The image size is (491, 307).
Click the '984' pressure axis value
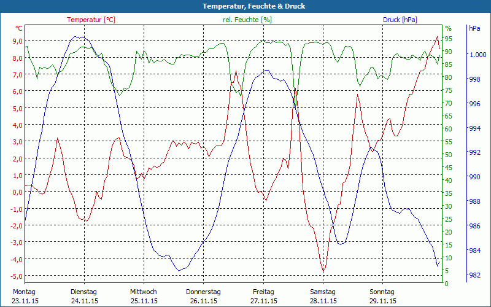tap(474, 251)
